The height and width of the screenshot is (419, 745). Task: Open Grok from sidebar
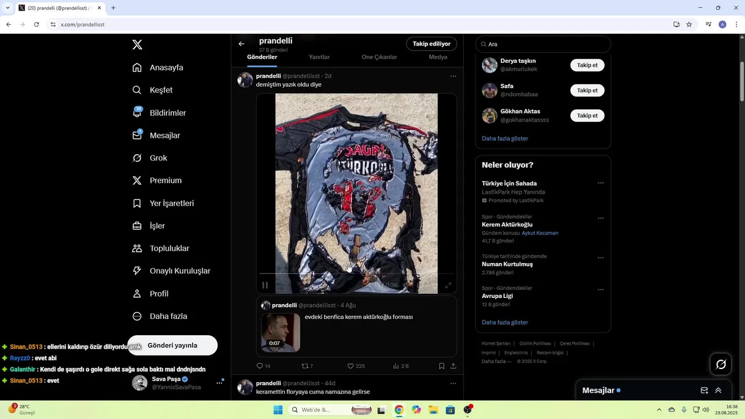pos(150,158)
